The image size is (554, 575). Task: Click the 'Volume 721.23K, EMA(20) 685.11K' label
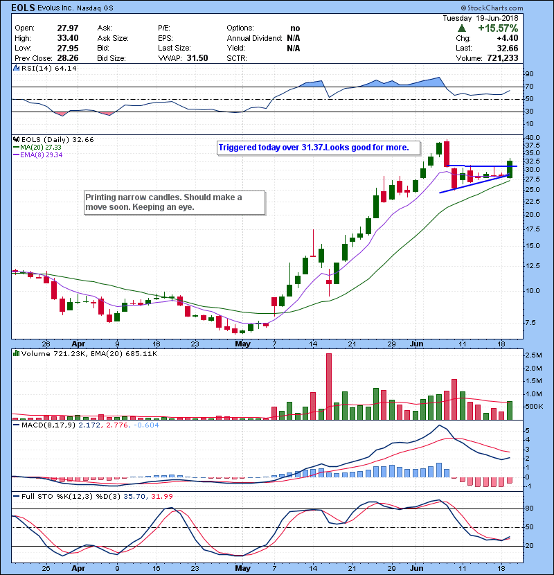89,354
